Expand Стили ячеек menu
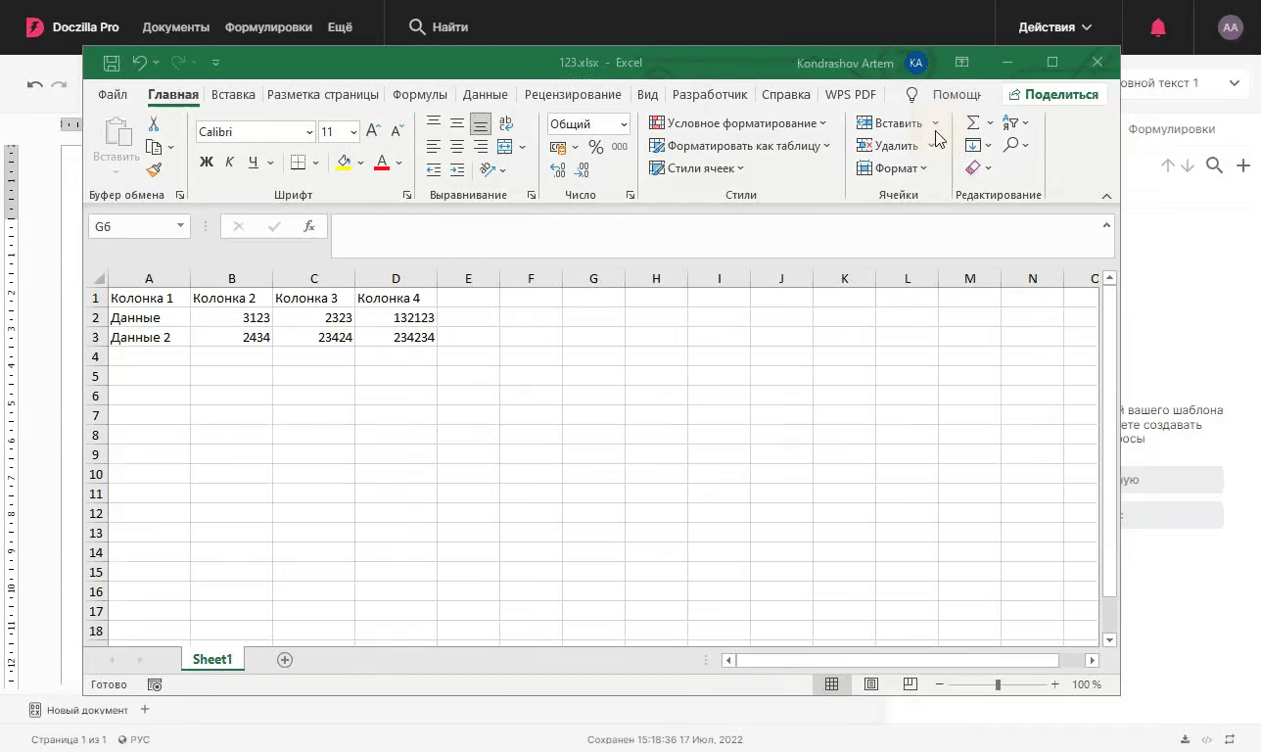 [x=697, y=168]
